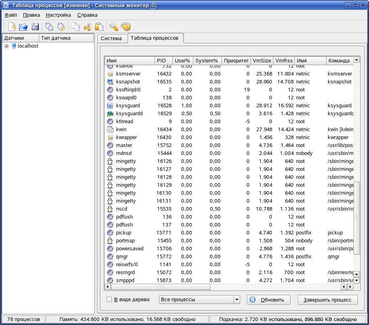Click the vertical scrollbar handle of process list
This screenshot has width=369, height=325.
coord(357,218)
